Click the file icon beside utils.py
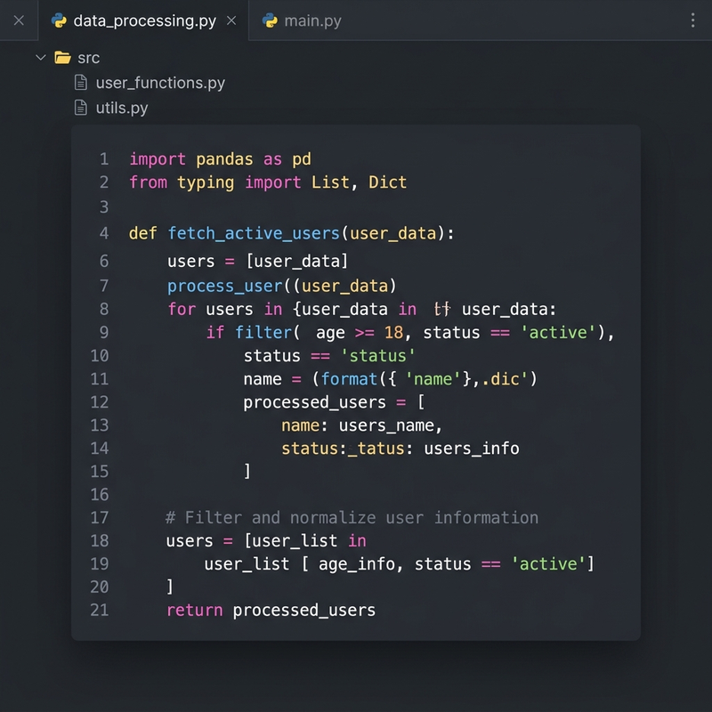The image size is (712, 712). click(x=81, y=108)
